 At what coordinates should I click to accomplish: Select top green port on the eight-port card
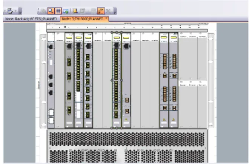coord(88,57)
